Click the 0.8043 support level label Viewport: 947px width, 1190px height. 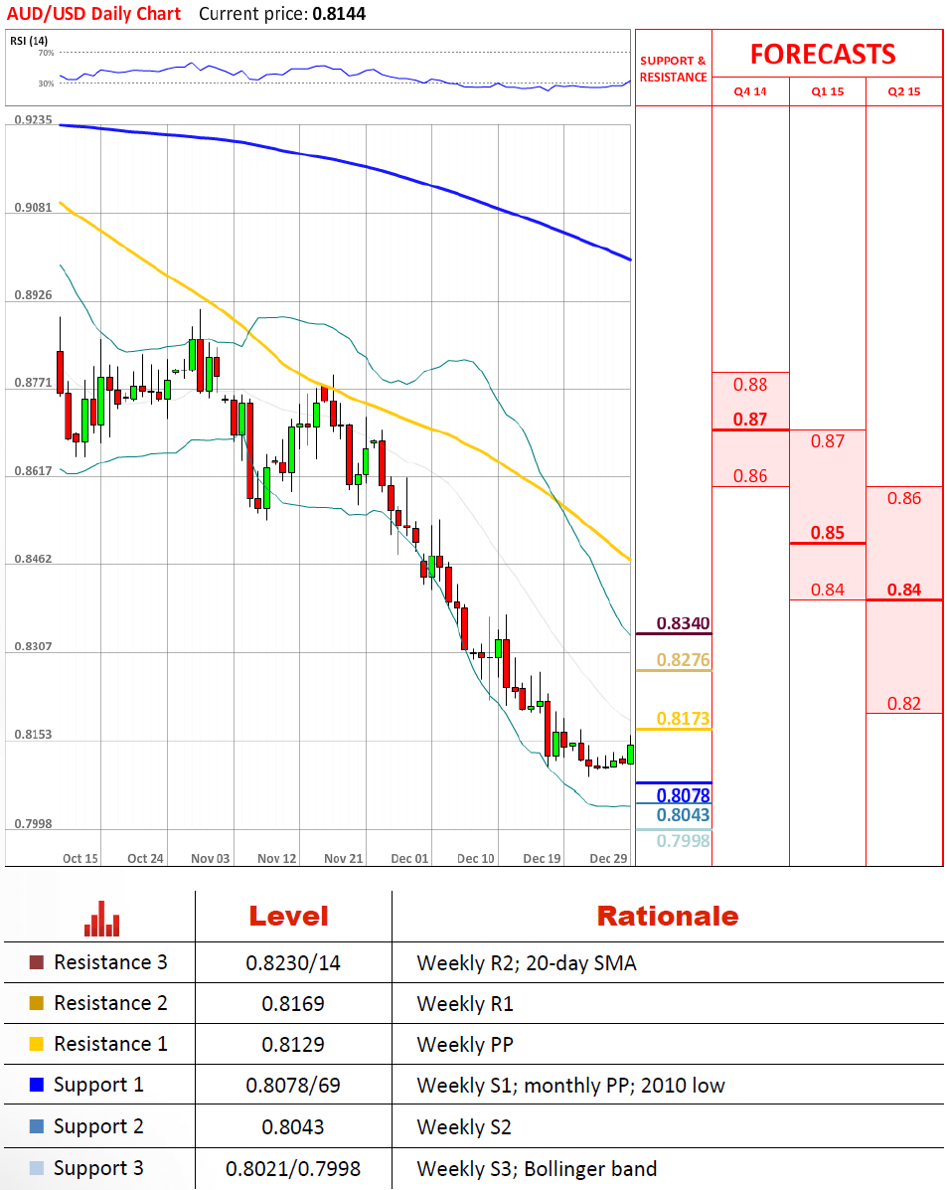click(x=683, y=815)
